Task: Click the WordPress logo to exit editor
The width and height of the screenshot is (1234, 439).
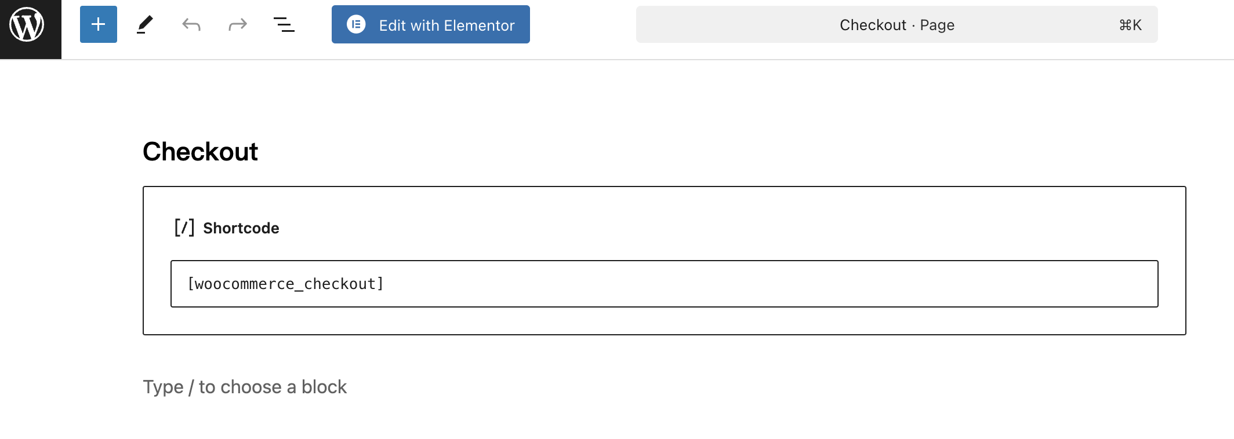Action: 27,25
